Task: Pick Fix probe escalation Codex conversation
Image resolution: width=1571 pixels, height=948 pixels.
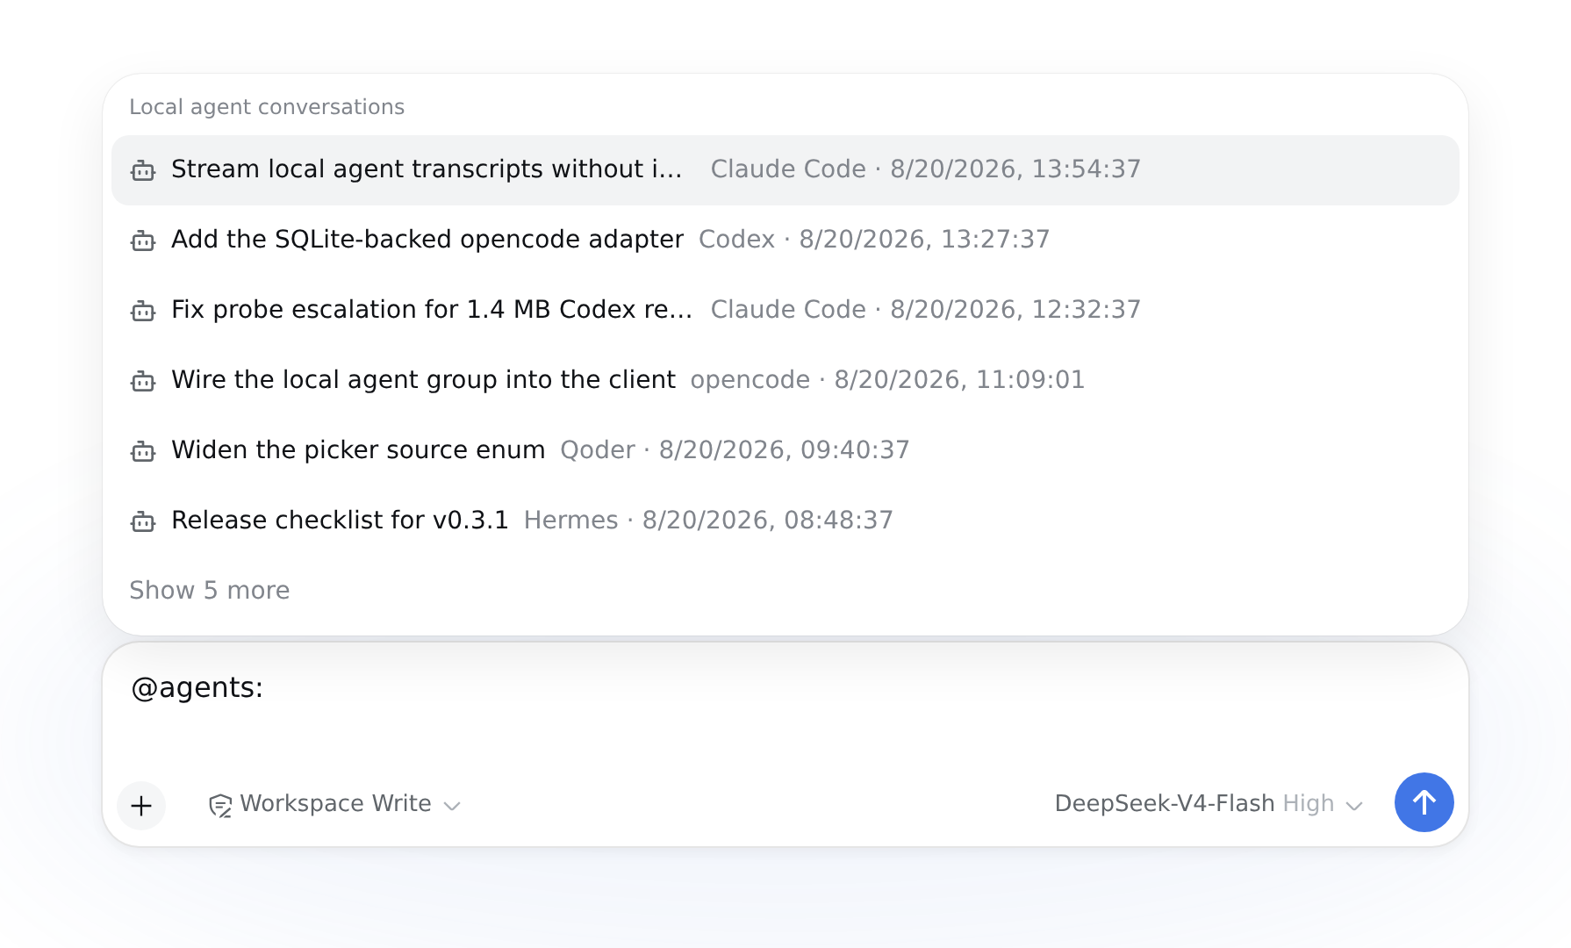Action: [785, 311]
